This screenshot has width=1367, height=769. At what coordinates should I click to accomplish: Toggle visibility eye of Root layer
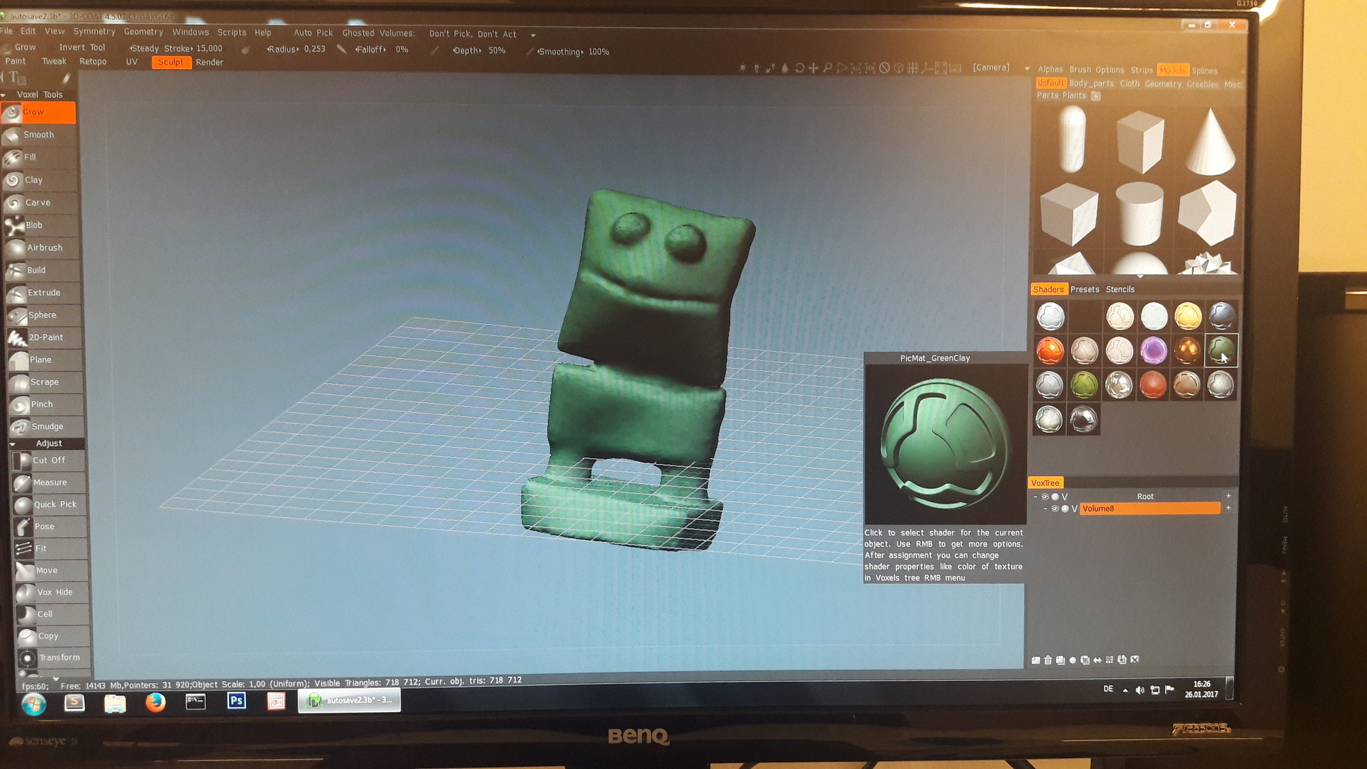pyautogui.click(x=1044, y=497)
